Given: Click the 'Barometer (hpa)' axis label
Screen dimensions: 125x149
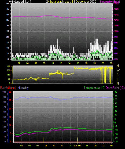Looking at the screenshot, I should coord(110,2).
